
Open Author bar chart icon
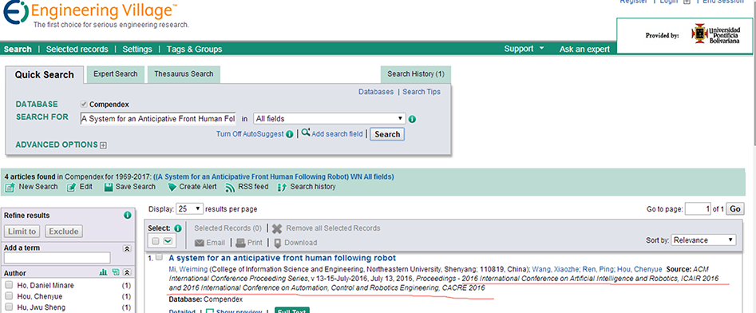pyautogui.click(x=103, y=272)
